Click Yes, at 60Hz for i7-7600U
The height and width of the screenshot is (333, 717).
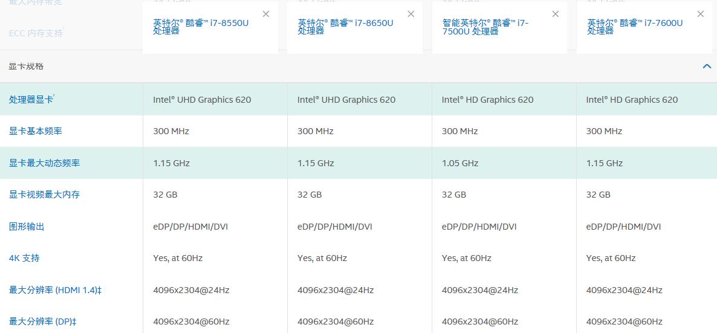click(x=611, y=259)
